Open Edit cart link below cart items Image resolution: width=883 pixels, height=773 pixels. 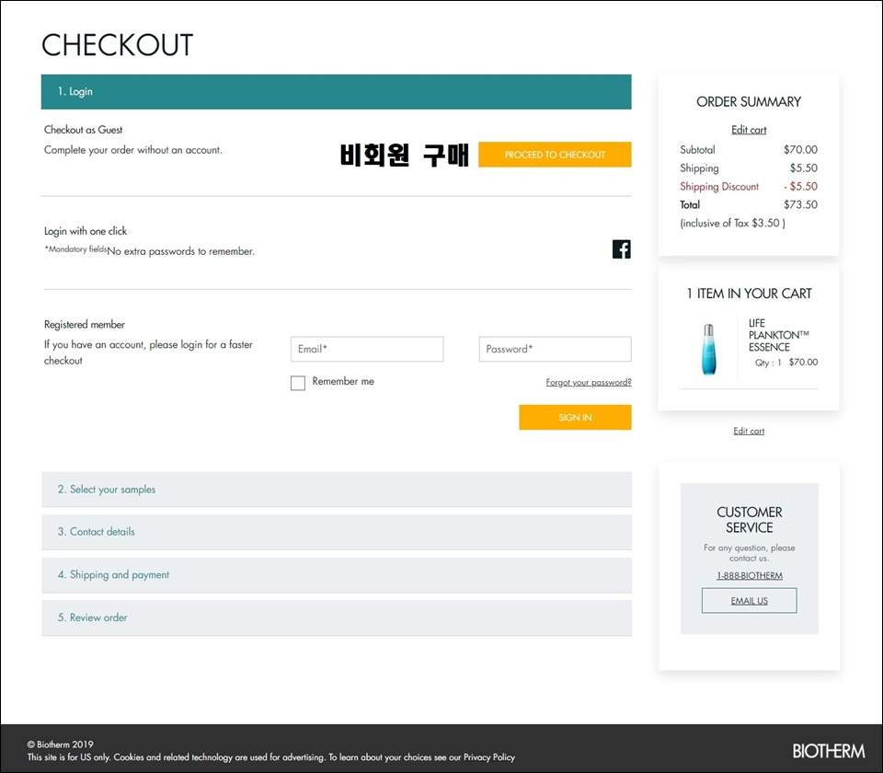(749, 431)
